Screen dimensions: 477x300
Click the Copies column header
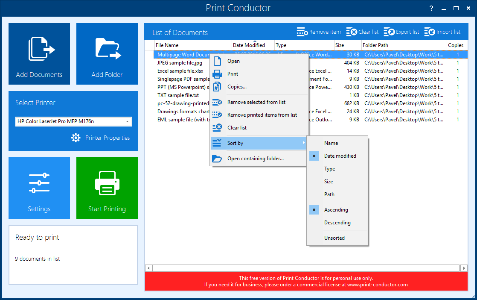[x=457, y=45]
